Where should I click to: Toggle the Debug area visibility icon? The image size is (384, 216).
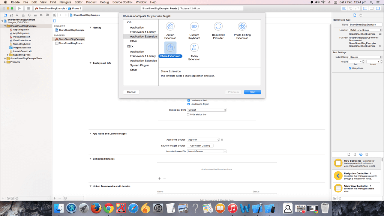(x=372, y=8)
